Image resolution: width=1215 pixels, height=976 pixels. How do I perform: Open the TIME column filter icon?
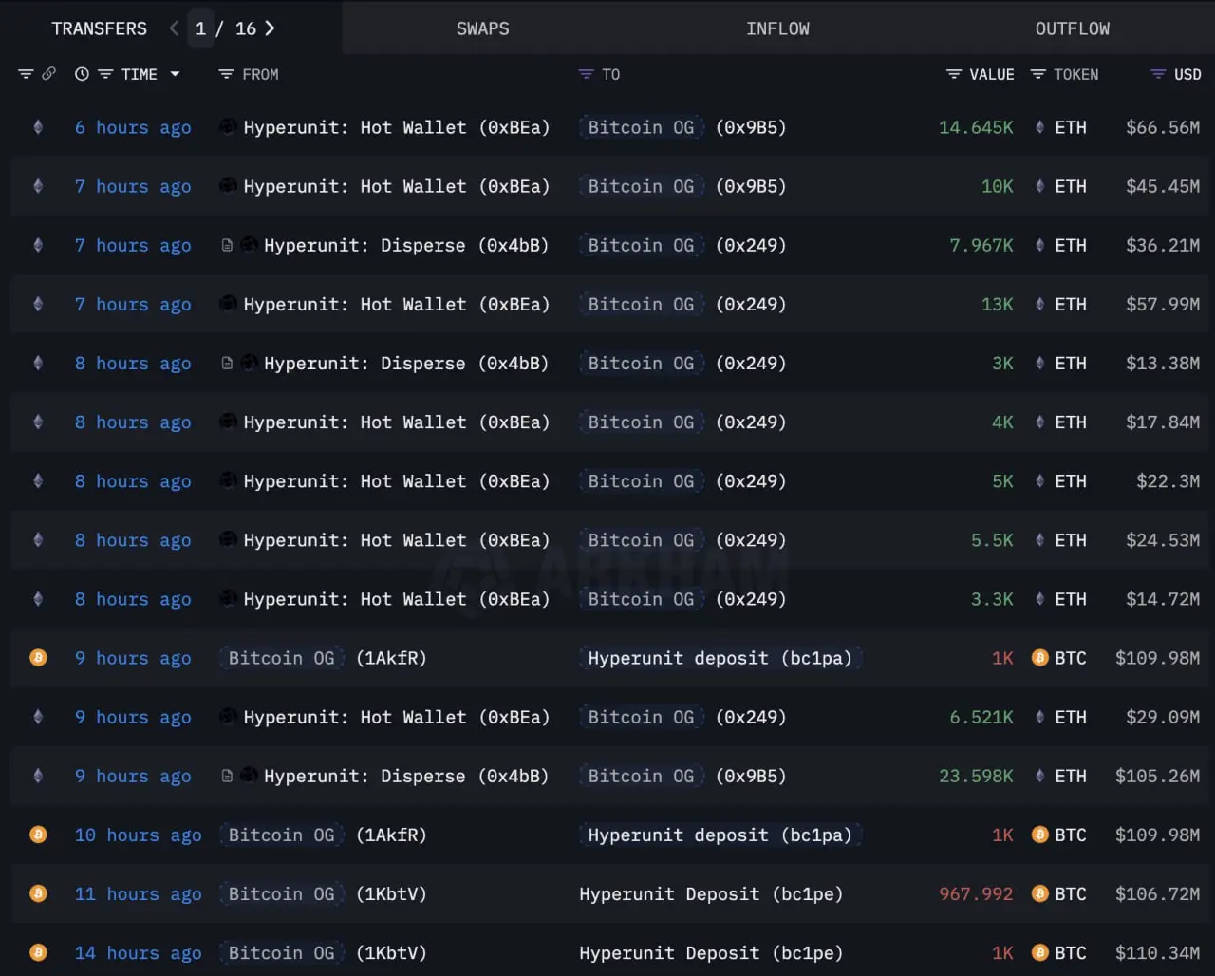105,74
